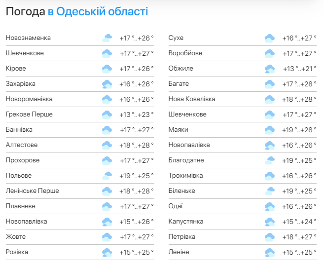Click the weather icon beside Розівка
Viewport: 324px width, 267px height.
click(107, 252)
